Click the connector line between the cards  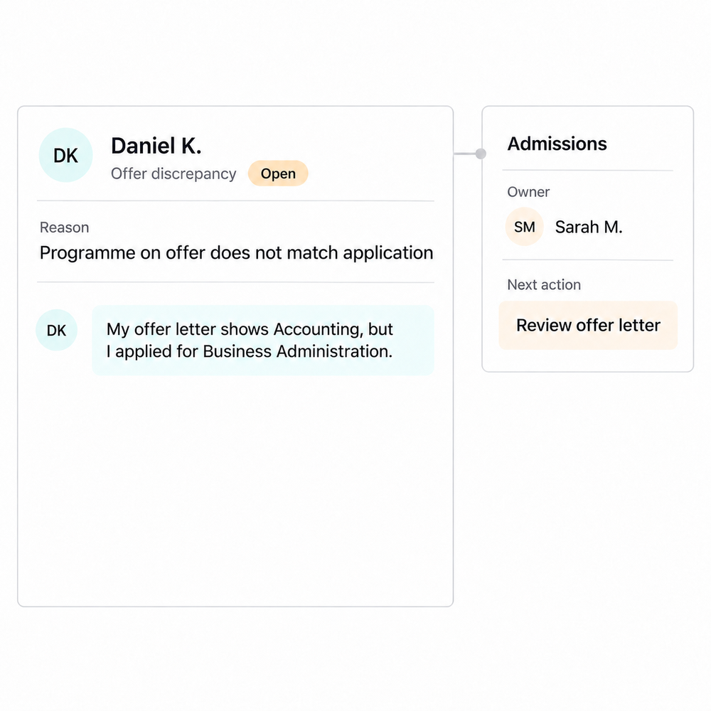point(465,154)
